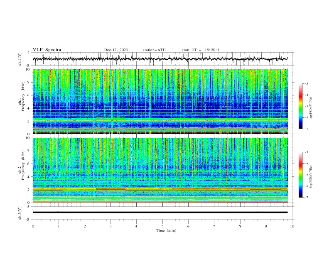
Task: Click the ch.2 color scale bar
Action: click(x=301, y=175)
